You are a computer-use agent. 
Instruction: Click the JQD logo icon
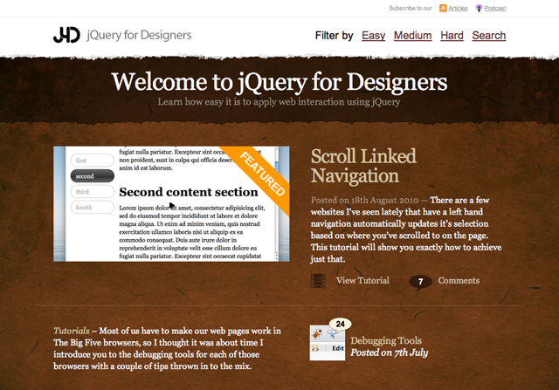(66, 35)
